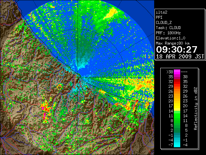Image resolution: width=206 pixels, height=155 pixels.
Task: Click the '>38' legend value
Action: tap(170, 72)
